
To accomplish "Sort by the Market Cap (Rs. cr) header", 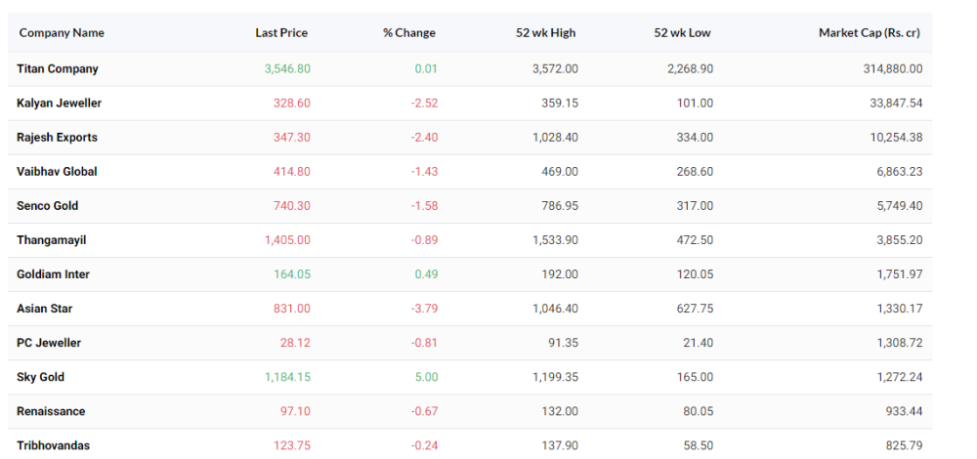I will coord(870,33).
